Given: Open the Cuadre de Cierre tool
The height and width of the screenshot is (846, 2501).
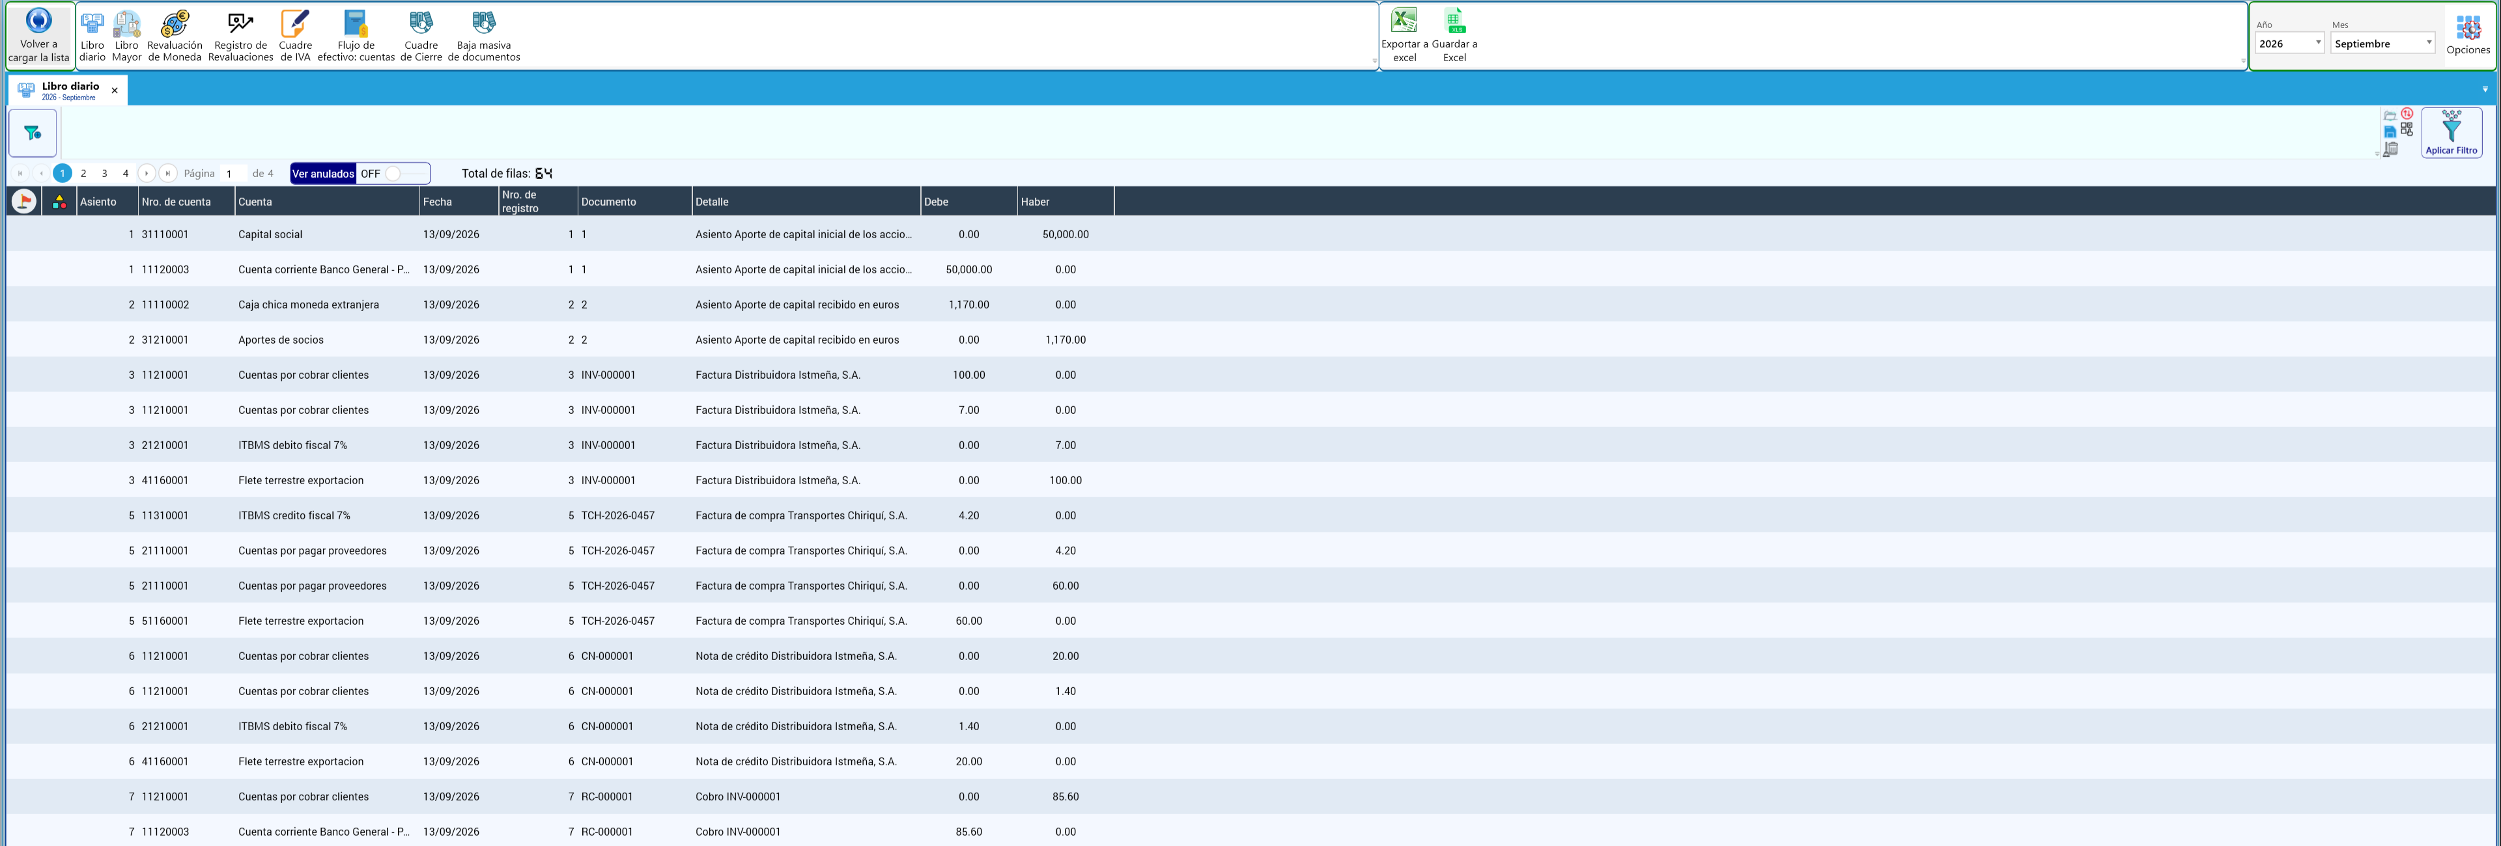Looking at the screenshot, I should tap(421, 36).
